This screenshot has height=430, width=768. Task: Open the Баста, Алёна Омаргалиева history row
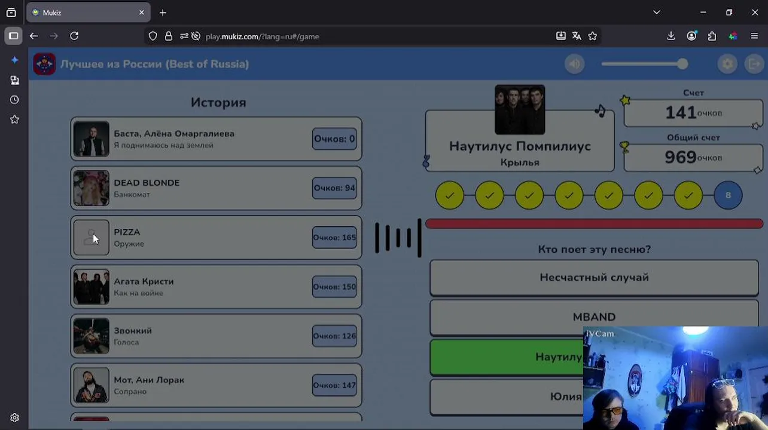[217, 139]
